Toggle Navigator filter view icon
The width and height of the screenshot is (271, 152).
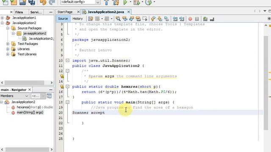tap(49, 96)
